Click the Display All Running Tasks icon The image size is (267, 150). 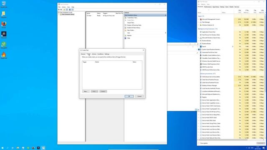pos(126,25)
